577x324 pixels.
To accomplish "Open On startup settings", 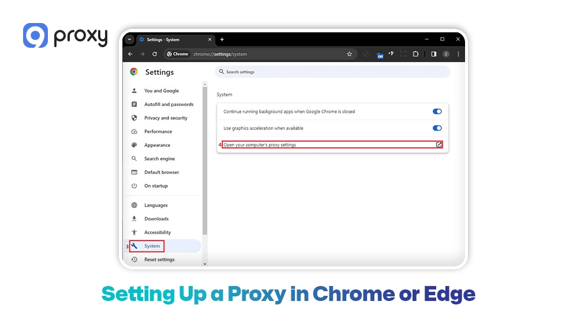I will point(156,186).
